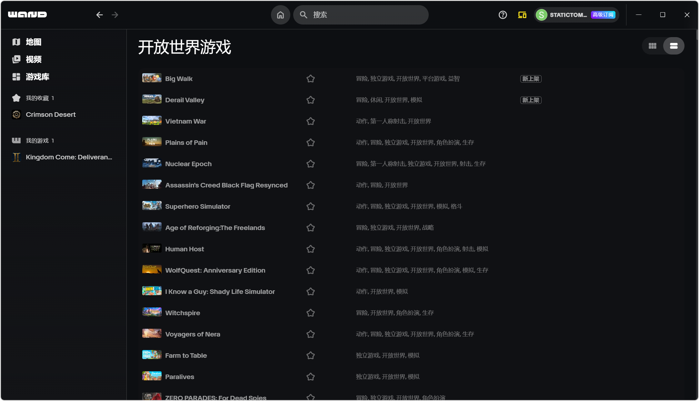699x401 pixels.
Task: Open the home page button
Action: click(280, 15)
